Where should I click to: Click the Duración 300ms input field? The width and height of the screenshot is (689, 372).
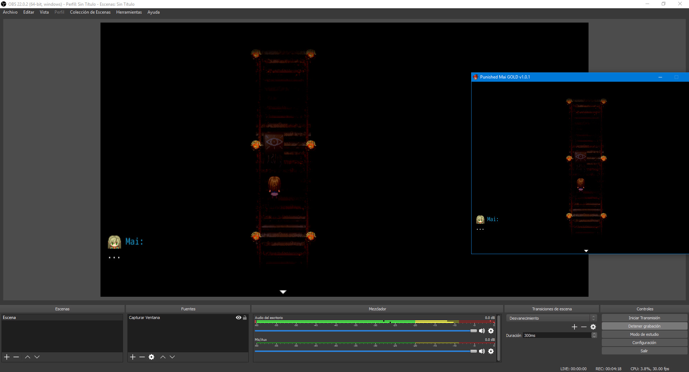tap(557, 335)
